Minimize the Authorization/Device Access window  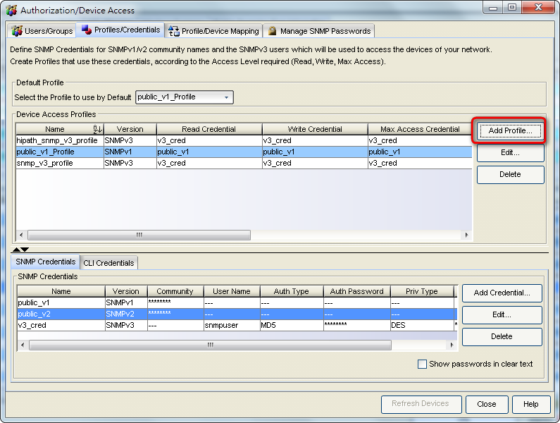[x=493, y=8]
